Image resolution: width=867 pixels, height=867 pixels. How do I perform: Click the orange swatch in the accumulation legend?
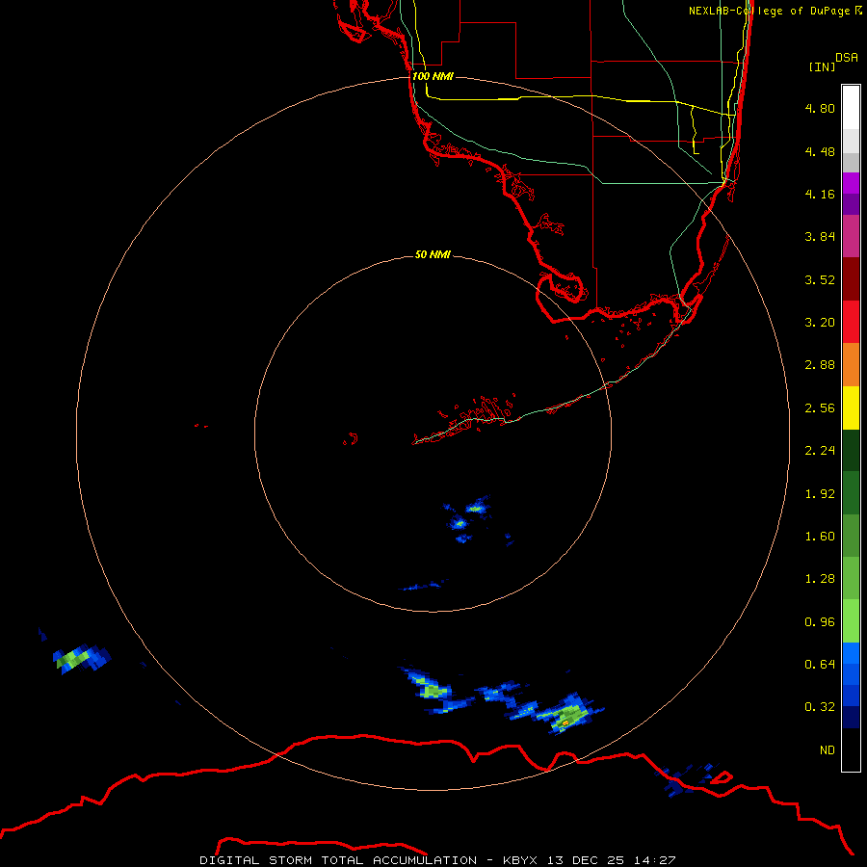click(851, 364)
